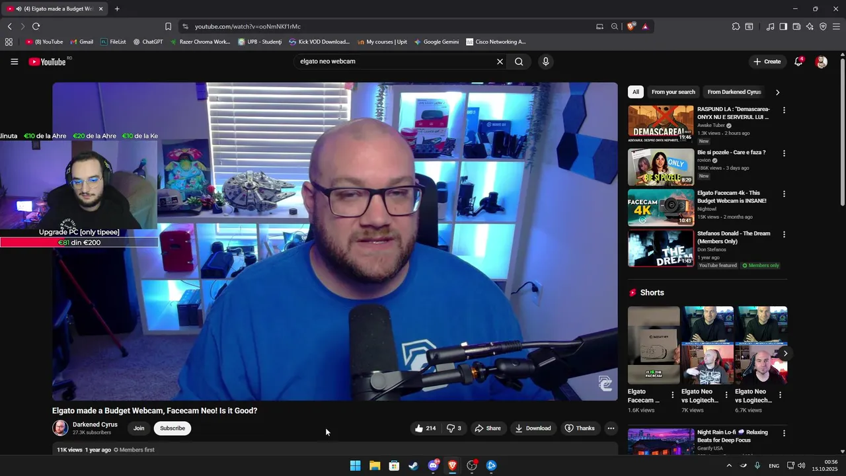Open a new browser tab
The image size is (846, 476).
[117, 9]
